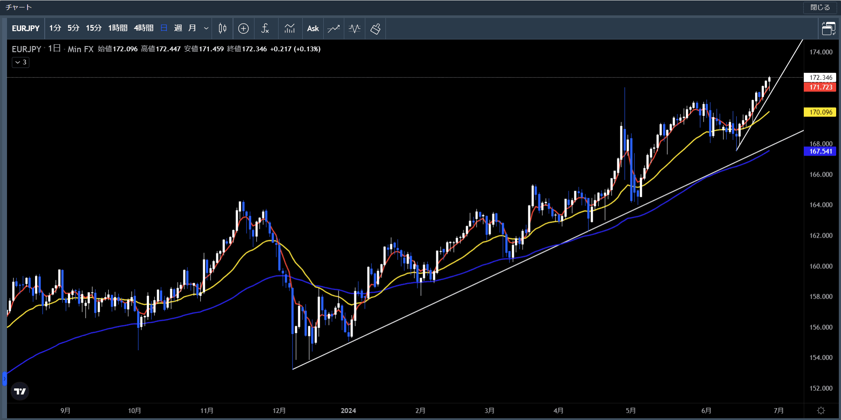Click the 9月 time axis label
This screenshot has height=420, width=841.
pos(65,411)
